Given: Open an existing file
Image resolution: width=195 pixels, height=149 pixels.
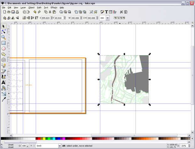Looking at the screenshot, I should 9,12.
